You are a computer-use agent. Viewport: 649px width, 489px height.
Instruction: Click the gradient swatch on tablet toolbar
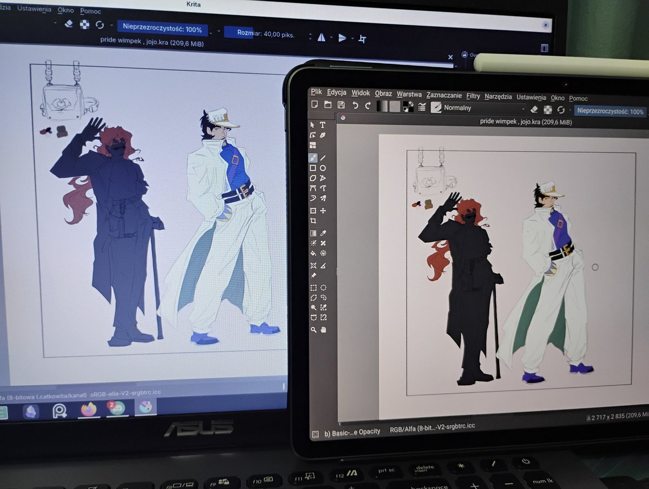click(382, 107)
